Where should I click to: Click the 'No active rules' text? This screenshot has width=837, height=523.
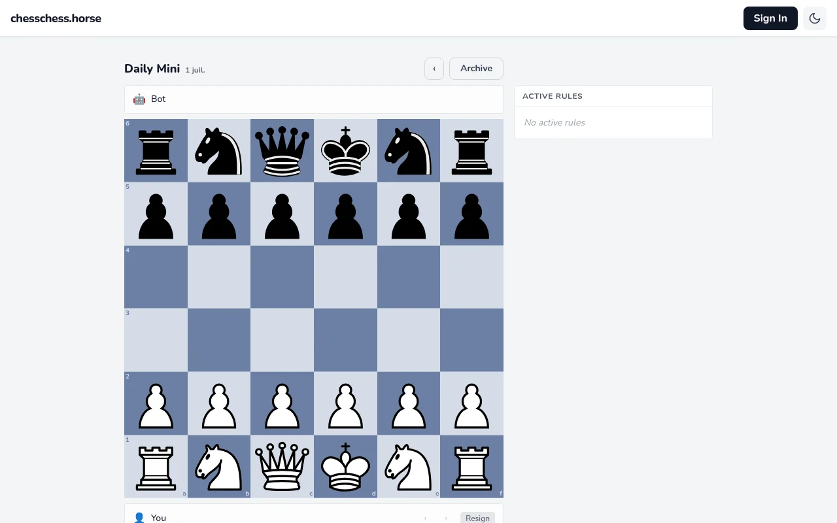point(555,122)
